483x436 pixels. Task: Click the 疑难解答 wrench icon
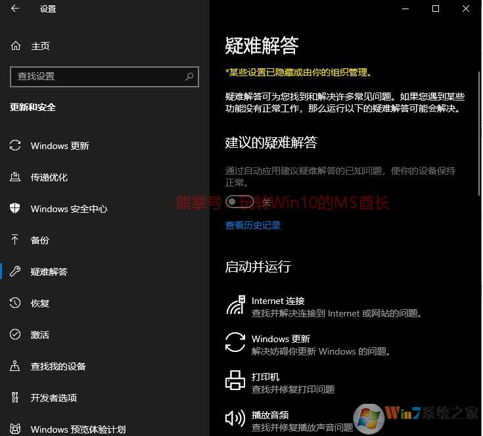[14, 271]
